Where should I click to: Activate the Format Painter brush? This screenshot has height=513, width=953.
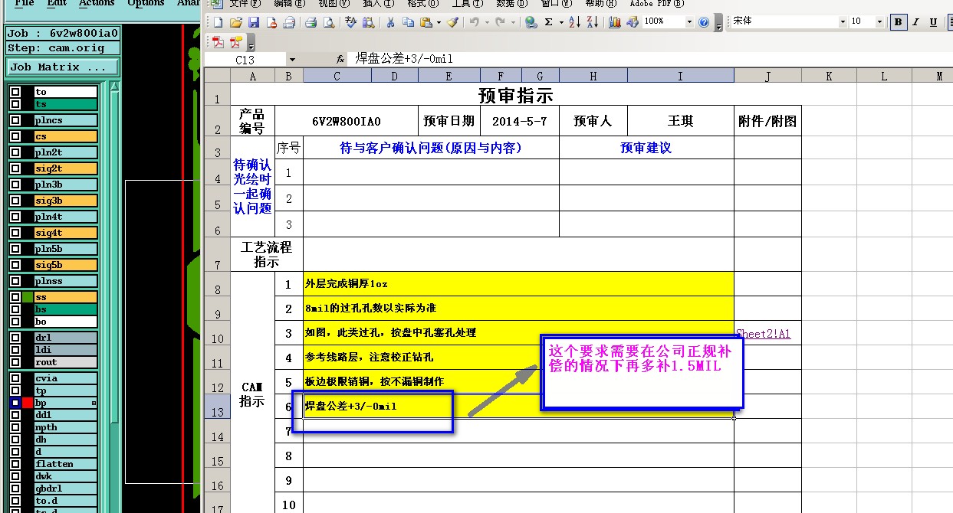452,22
